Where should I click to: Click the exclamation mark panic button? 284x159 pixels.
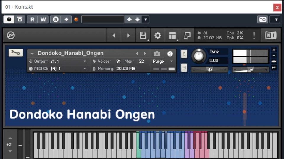[254, 35]
